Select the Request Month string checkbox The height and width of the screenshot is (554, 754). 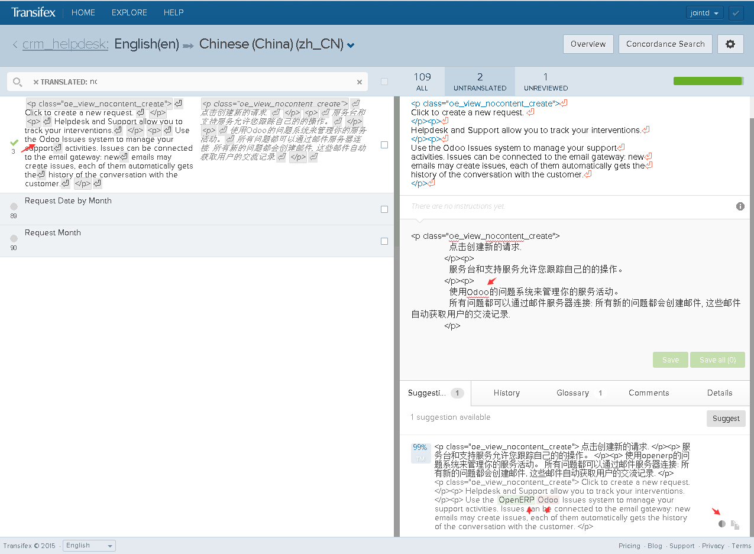[x=384, y=241]
